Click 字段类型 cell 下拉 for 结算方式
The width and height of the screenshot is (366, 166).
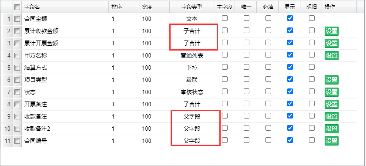coord(192,68)
